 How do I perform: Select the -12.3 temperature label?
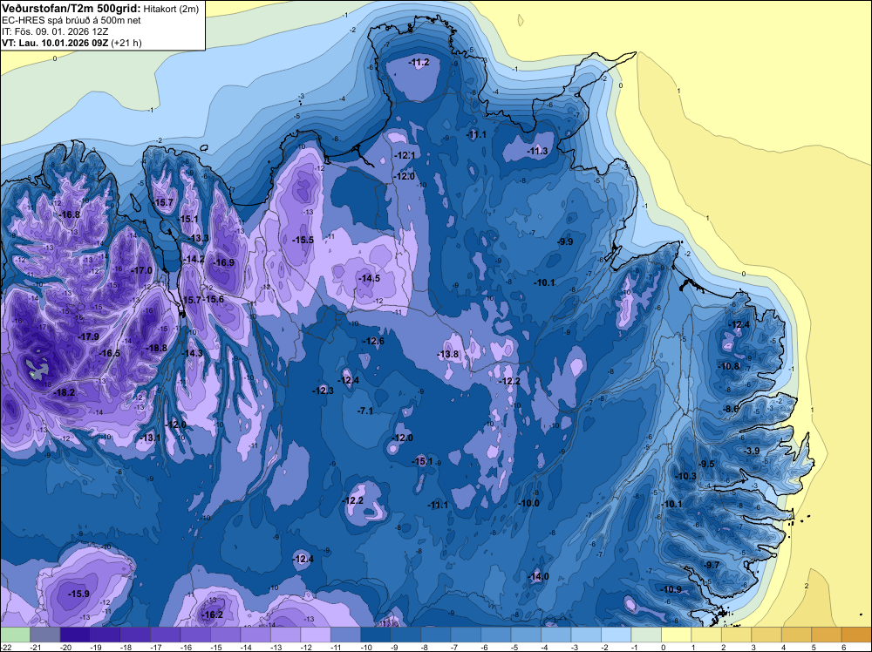click(324, 391)
